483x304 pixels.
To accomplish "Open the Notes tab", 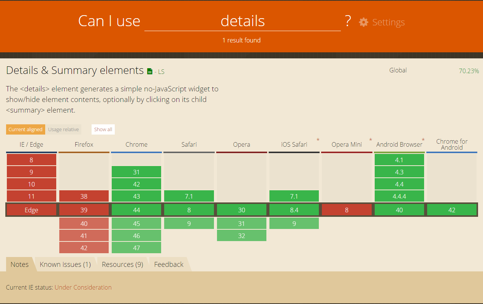I will click(19, 264).
